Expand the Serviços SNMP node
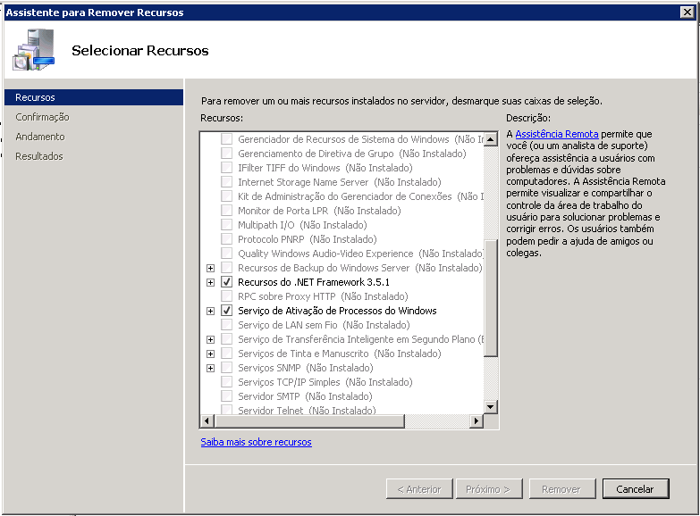The image size is (700, 516). [210, 368]
